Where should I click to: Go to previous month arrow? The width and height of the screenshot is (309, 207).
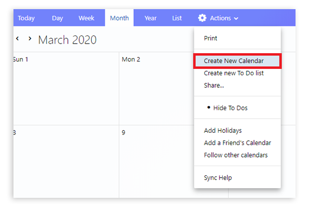tap(18, 39)
